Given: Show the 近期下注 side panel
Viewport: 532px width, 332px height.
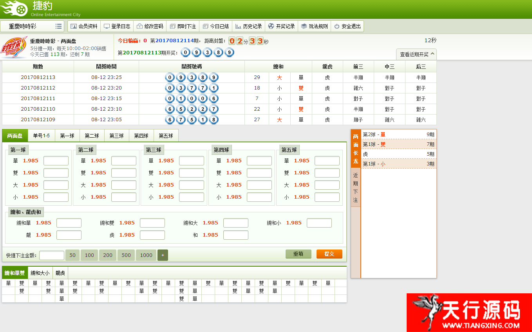Looking at the screenshot, I should (x=356, y=188).
